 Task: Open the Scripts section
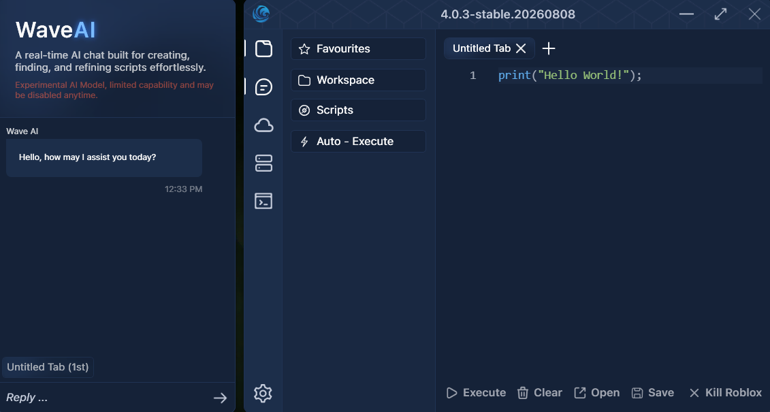[x=358, y=110]
